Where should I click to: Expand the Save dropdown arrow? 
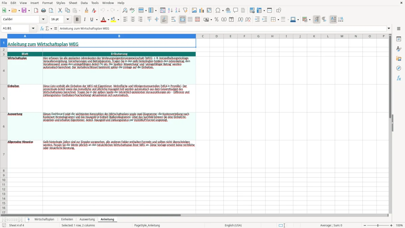(x=29, y=10)
